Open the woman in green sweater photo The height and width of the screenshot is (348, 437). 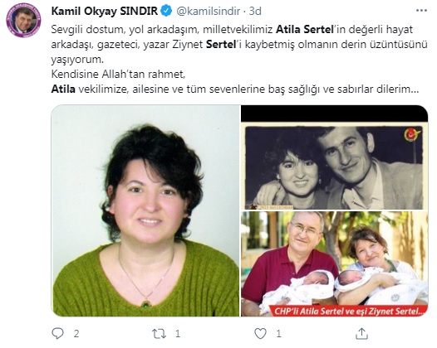point(145,210)
